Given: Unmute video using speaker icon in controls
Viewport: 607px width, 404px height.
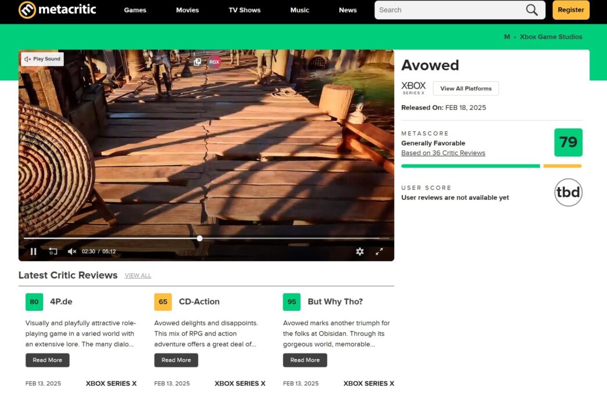Looking at the screenshot, I should click(x=72, y=251).
